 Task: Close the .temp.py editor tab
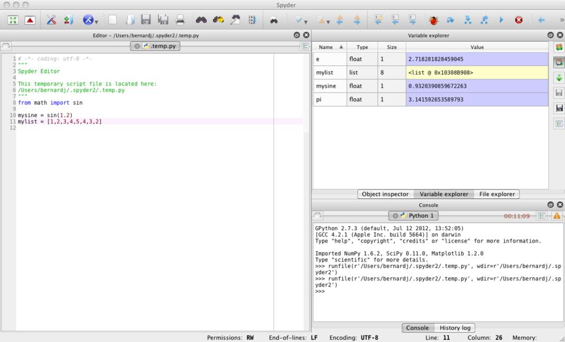click(137, 46)
